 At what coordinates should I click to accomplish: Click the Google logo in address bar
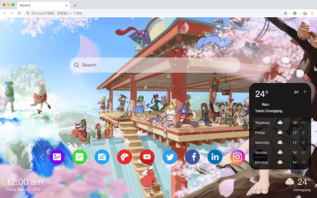pyautogui.click(x=28, y=13)
